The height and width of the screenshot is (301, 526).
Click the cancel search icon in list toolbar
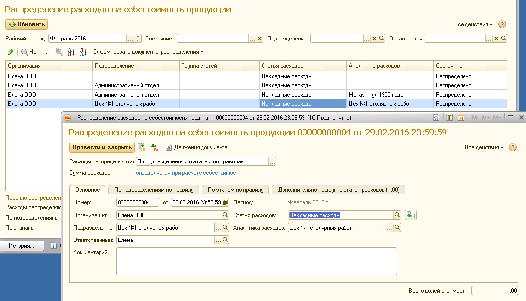pos(59,52)
